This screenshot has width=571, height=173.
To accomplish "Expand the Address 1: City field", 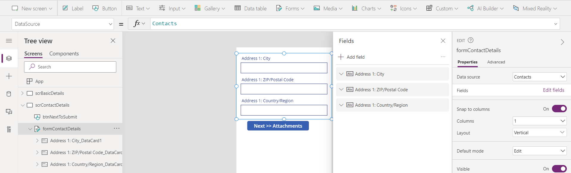I will (341, 74).
